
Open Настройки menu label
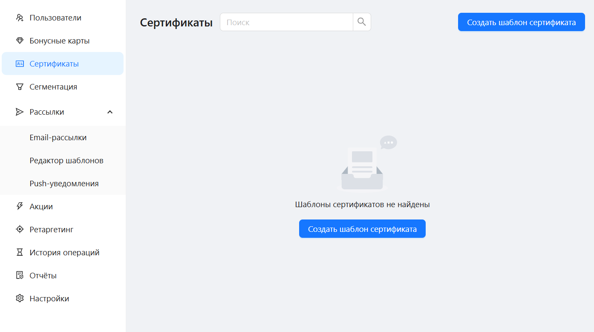[49, 299]
